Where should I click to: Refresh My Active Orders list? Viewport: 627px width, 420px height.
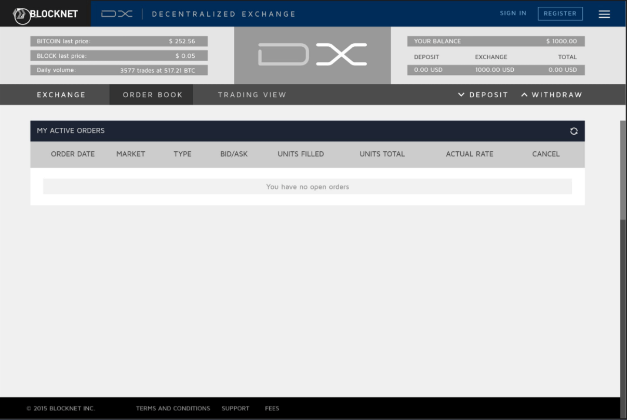coord(573,131)
